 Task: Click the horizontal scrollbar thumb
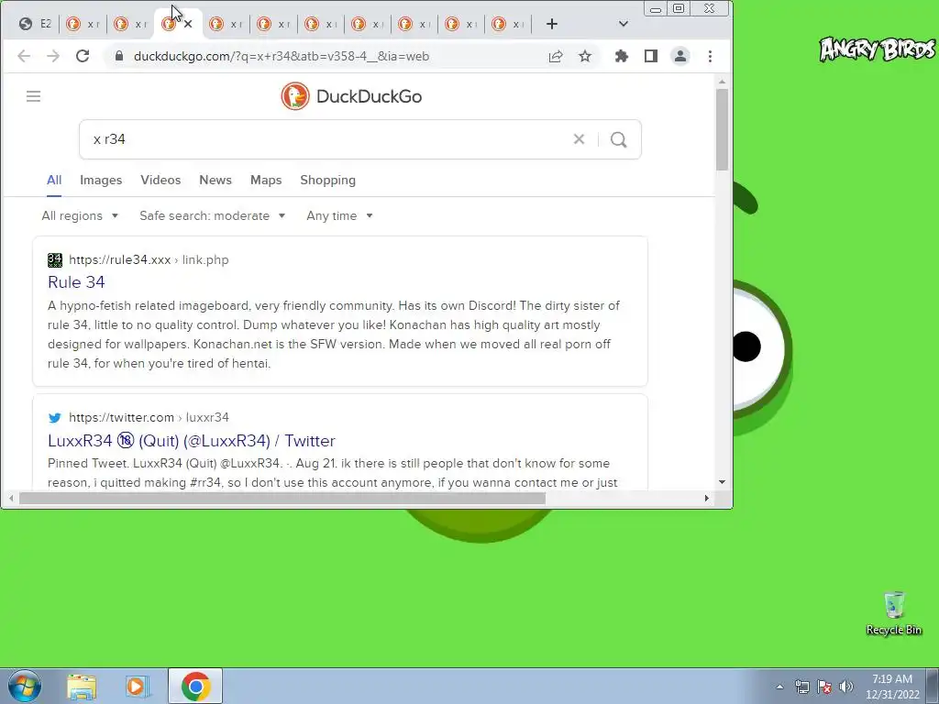click(282, 498)
